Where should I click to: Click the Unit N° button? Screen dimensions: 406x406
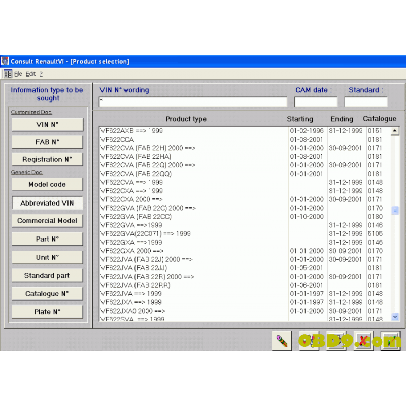(47, 257)
